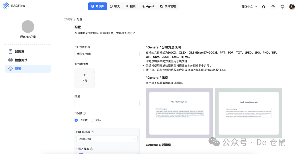Viewport: 295px width, 154px height.
Task: Open the Agent tab
Action: 148,6
